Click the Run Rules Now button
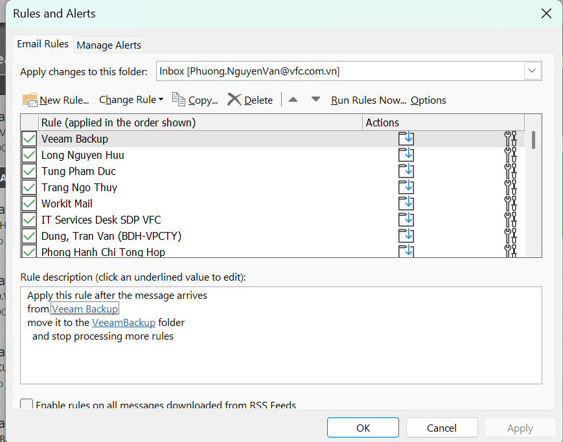 pyautogui.click(x=368, y=100)
